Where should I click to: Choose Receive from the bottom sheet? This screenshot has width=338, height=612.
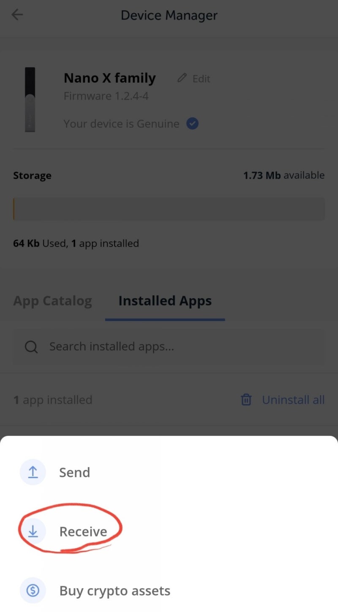coord(169,531)
